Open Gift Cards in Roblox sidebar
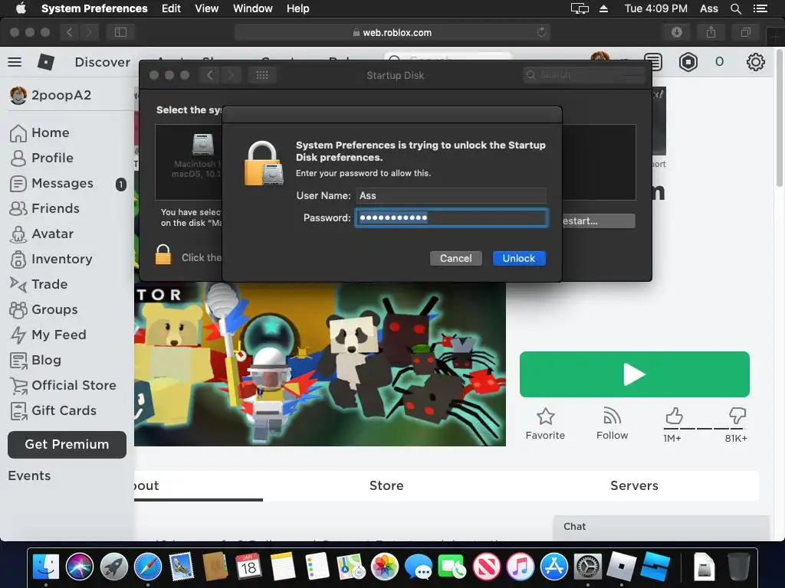 tap(53, 410)
